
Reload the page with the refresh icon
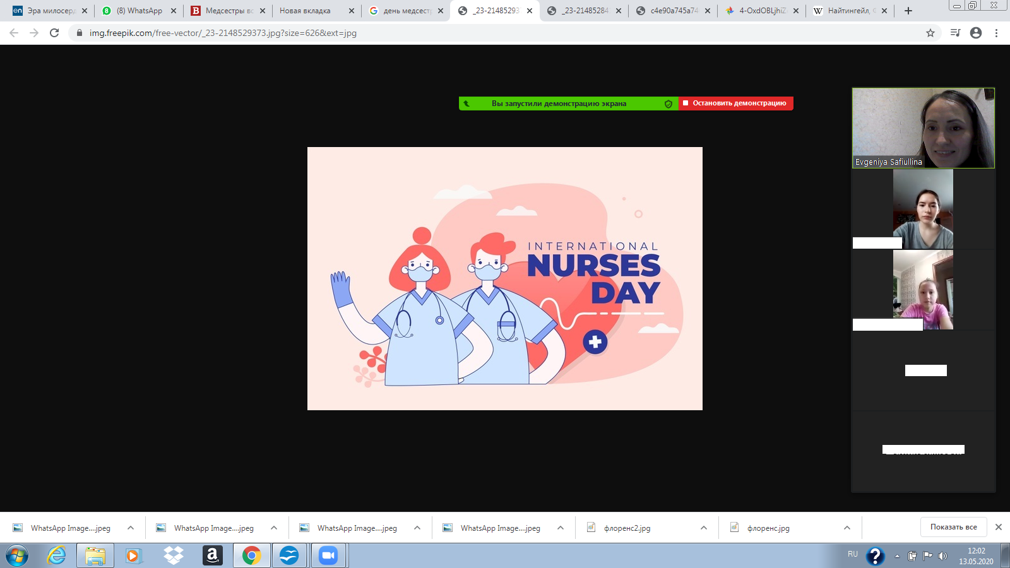54,33
